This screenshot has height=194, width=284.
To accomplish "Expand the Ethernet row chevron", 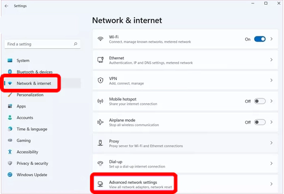I will [271, 60].
